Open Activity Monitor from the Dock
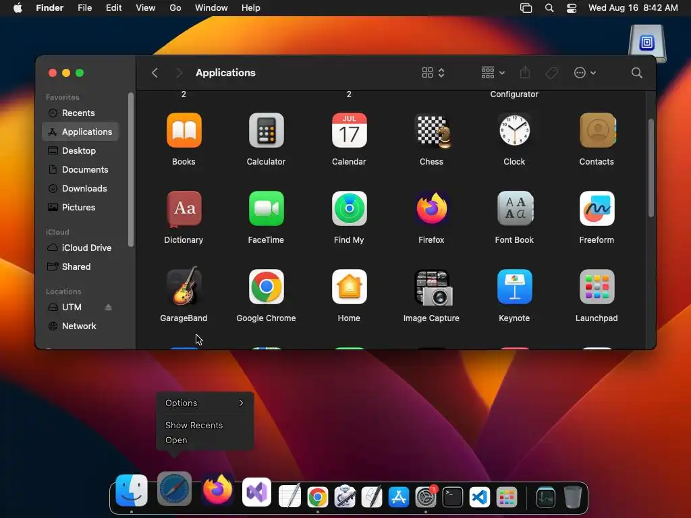This screenshot has width=691, height=518. pos(545,497)
